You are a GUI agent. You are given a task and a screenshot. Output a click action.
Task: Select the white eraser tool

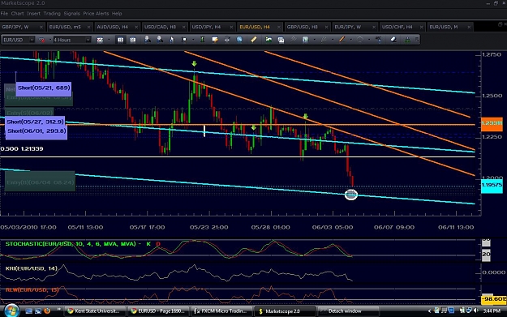point(393,40)
